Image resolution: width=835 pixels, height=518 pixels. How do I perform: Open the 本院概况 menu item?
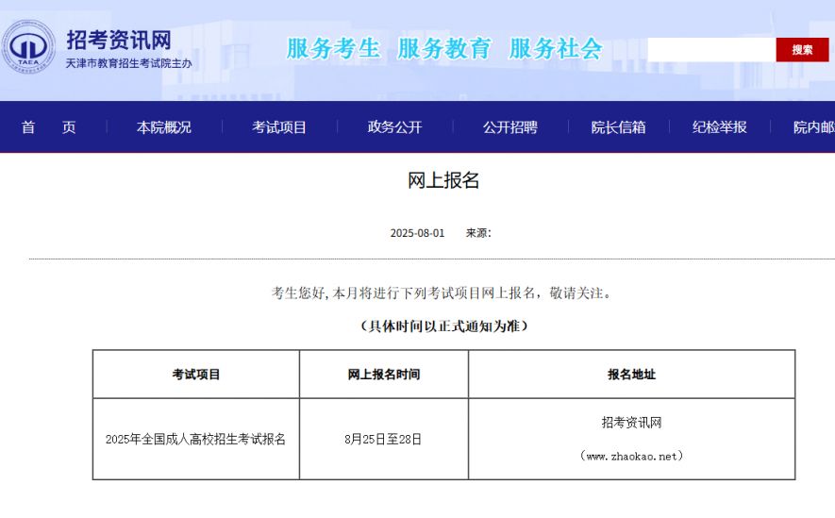[x=163, y=127]
